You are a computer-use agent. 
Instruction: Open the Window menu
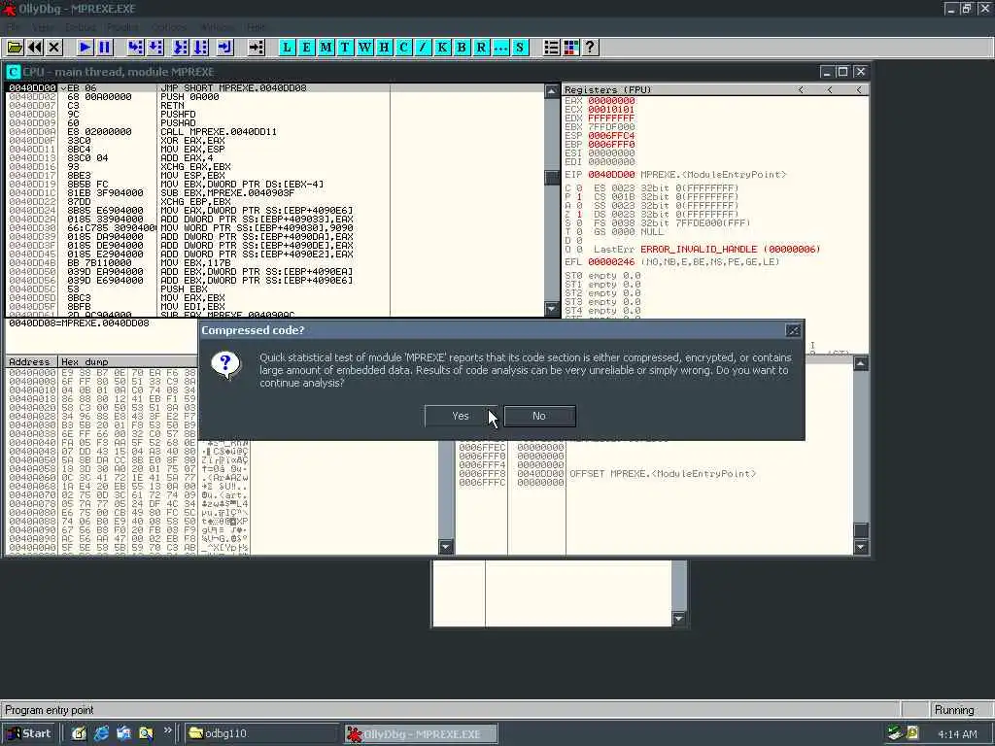click(217, 27)
